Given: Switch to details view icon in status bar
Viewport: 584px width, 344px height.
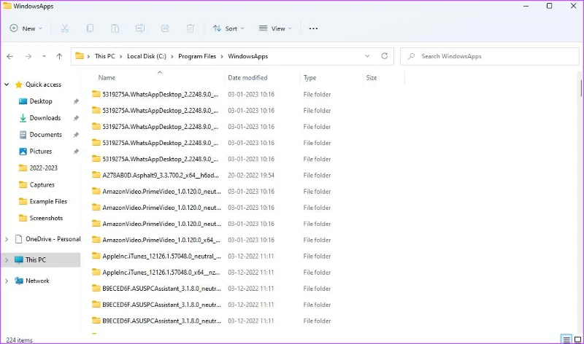Looking at the screenshot, I should (566, 339).
